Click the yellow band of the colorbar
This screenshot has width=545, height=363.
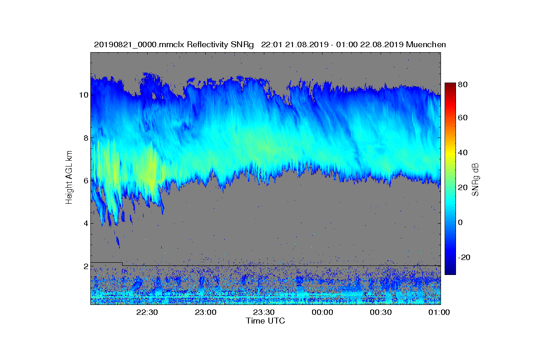(x=450, y=153)
